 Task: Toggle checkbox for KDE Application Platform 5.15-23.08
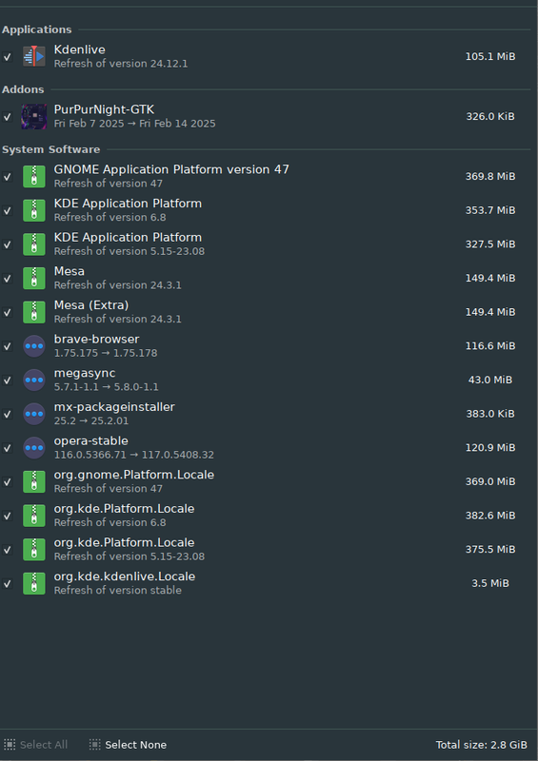8,244
